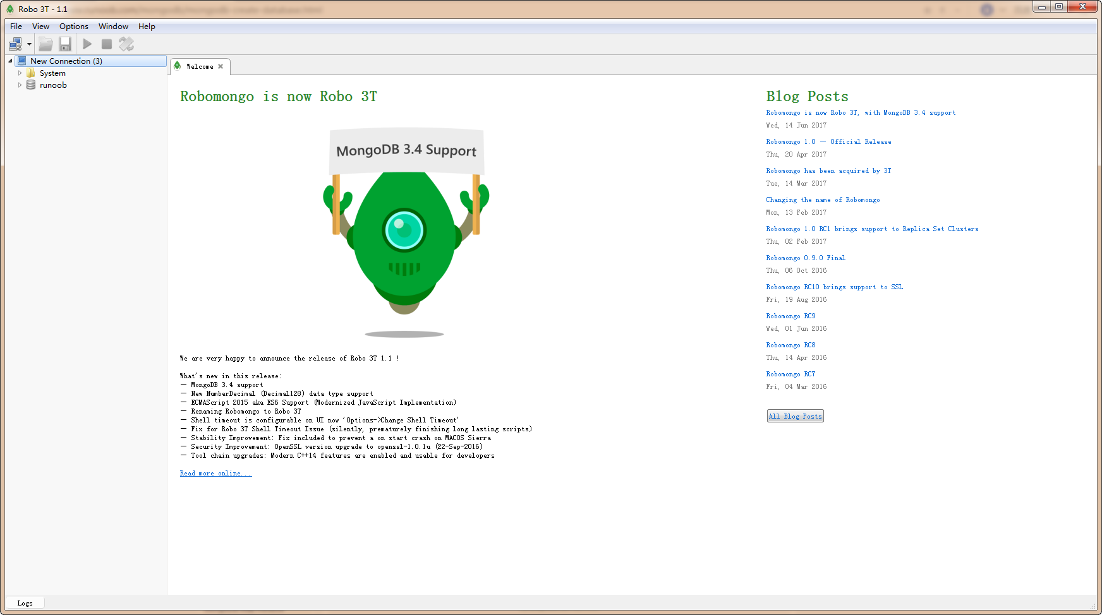Open the 'Robomongo RC7' blog post

click(x=790, y=374)
